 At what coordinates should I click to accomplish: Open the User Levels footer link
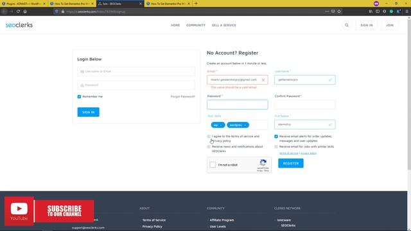click(x=218, y=227)
